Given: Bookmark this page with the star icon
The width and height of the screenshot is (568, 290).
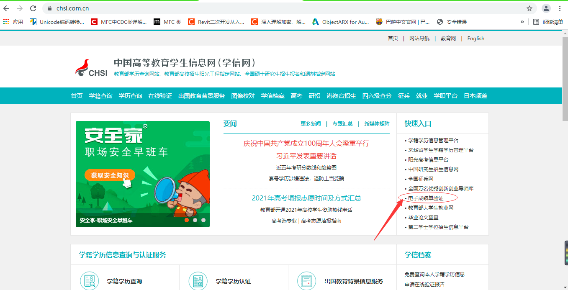Looking at the screenshot, I should [529, 8].
